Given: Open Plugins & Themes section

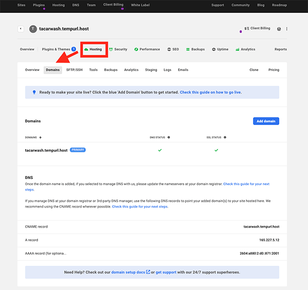Looking at the screenshot, I should (x=56, y=49).
